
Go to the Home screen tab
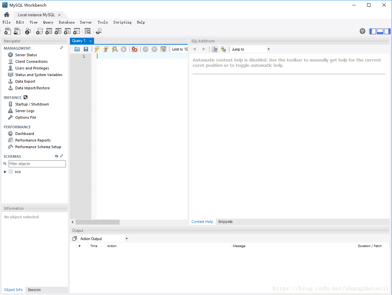[x=7, y=15]
